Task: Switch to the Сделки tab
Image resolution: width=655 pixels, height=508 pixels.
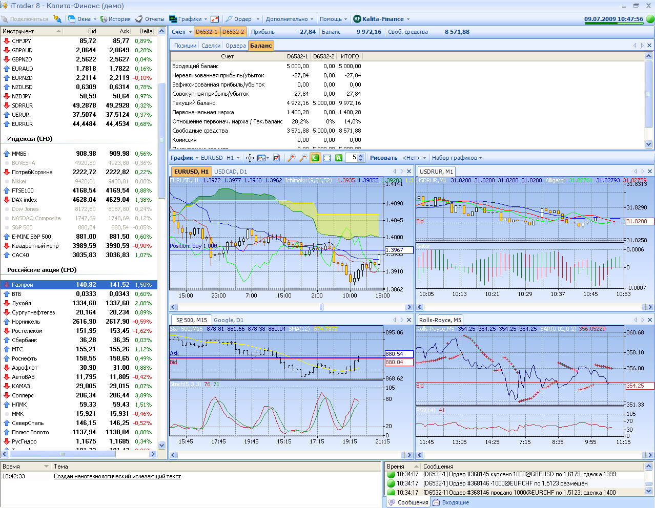Action: click(x=211, y=46)
